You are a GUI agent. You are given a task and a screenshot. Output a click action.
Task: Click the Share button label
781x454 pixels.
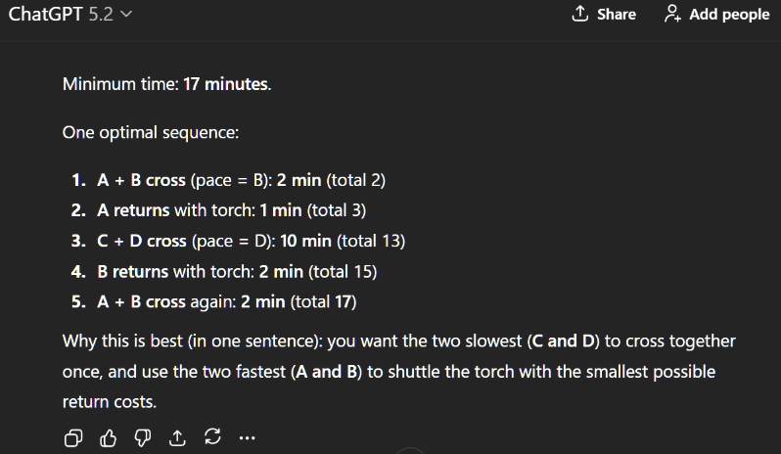coord(617,15)
